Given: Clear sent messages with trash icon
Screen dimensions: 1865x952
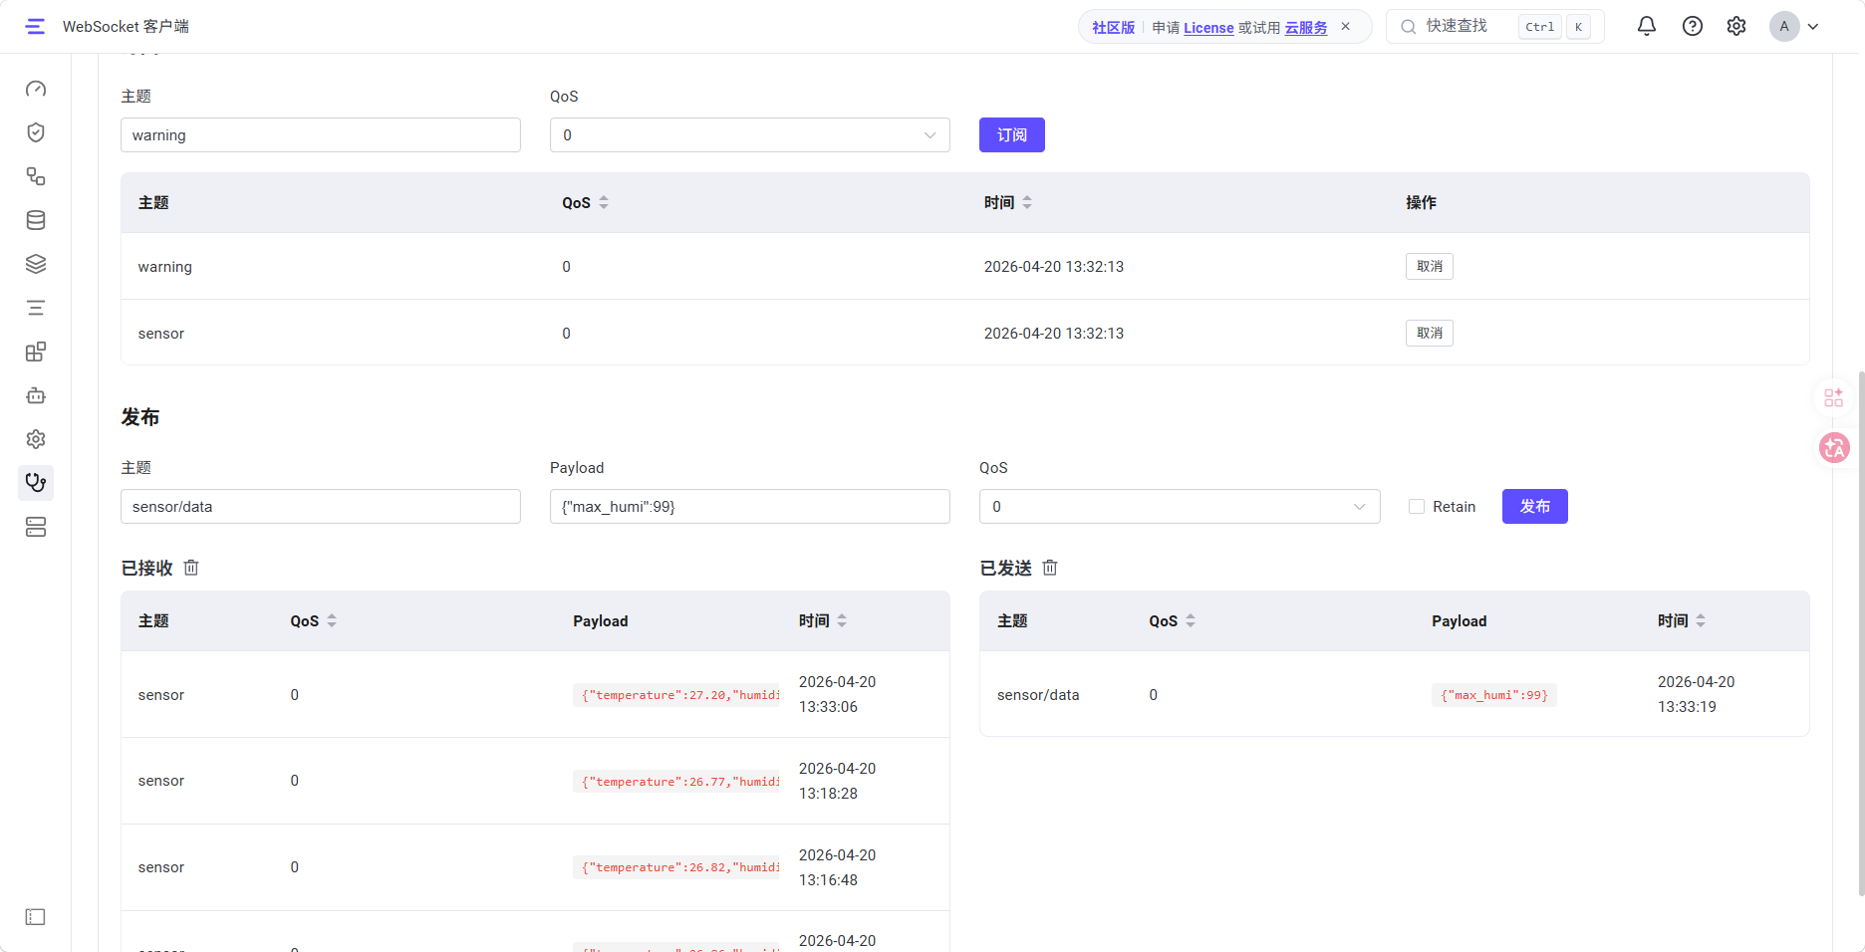Looking at the screenshot, I should pyautogui.click(x=1050, y=568).
